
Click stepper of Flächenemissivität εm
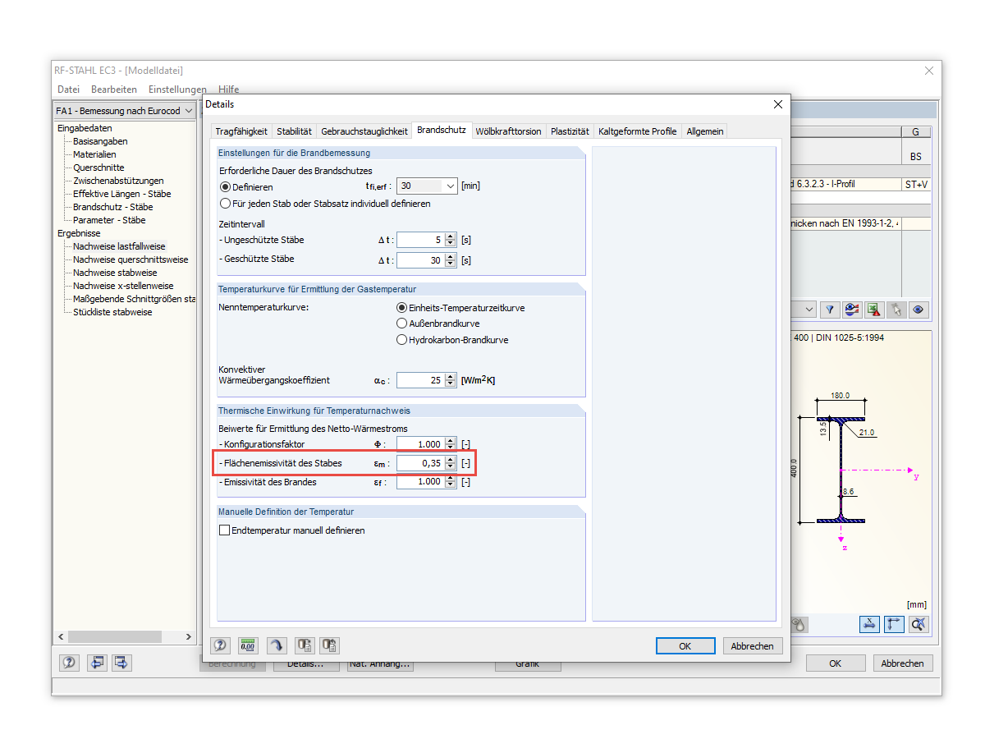[x=450, y=463]
